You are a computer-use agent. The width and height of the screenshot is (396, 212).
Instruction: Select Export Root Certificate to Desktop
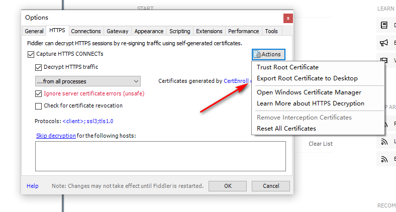coord(318,78)
